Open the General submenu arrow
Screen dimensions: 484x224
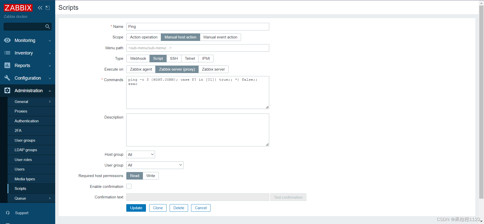(x=50, y=101)
